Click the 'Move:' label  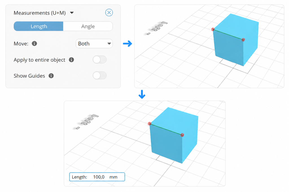click(x=21, y=44)
